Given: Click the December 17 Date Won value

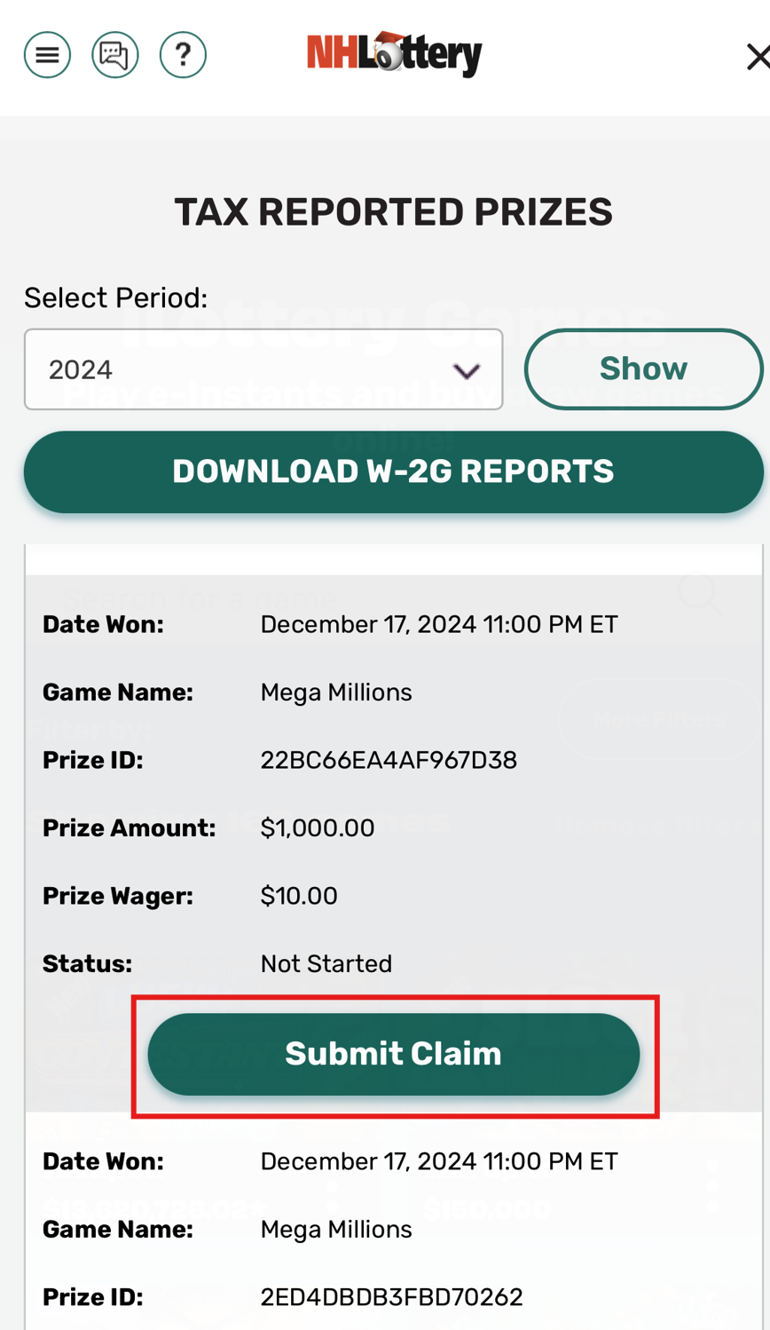Looking at the screenshot, I should point(439,624).
